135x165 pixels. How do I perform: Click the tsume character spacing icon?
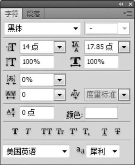coord(11,80)
